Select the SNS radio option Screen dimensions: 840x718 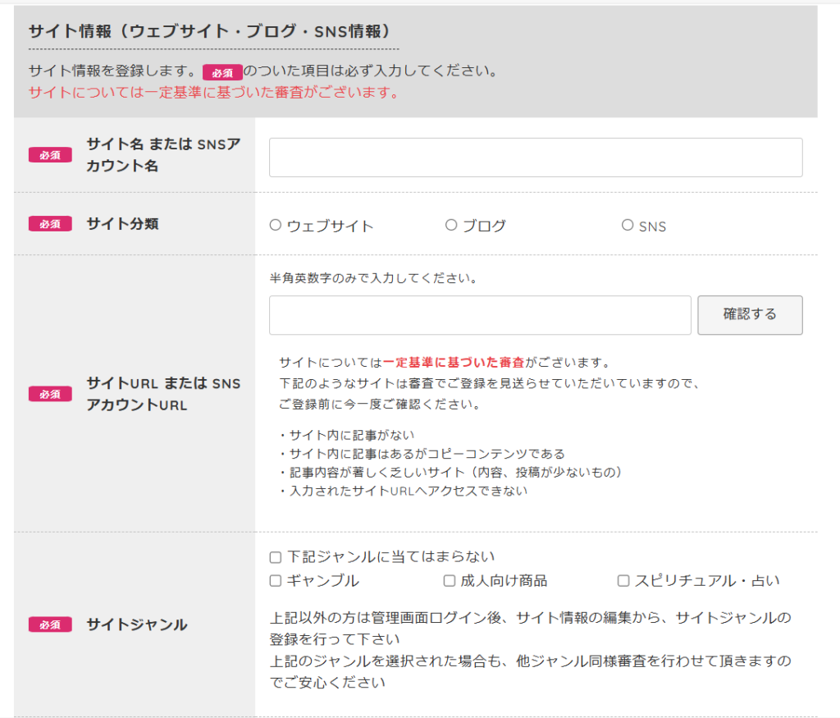pyautogui.click(x=628, y=226)
